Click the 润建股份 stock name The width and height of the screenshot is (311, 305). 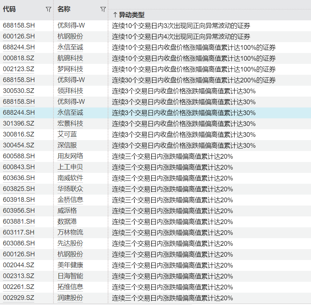click(70, 298)
